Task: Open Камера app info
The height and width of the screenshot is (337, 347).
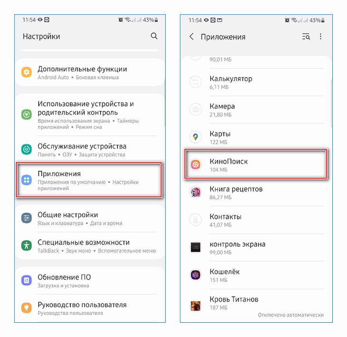Action: click(x=256, y=110)
